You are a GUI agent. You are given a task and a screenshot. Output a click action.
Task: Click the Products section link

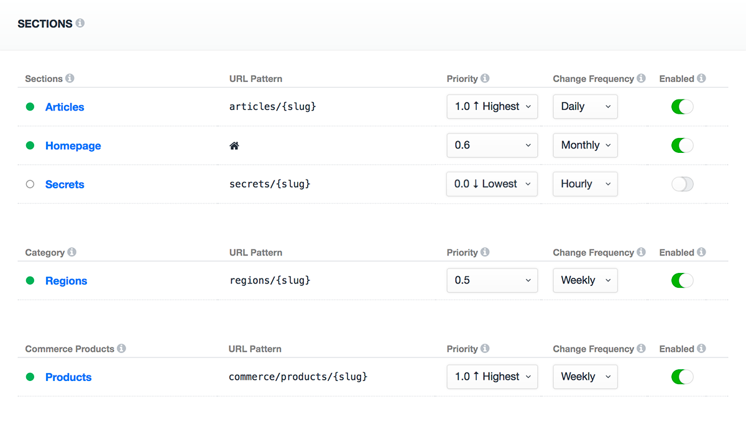tap(68, 377)
